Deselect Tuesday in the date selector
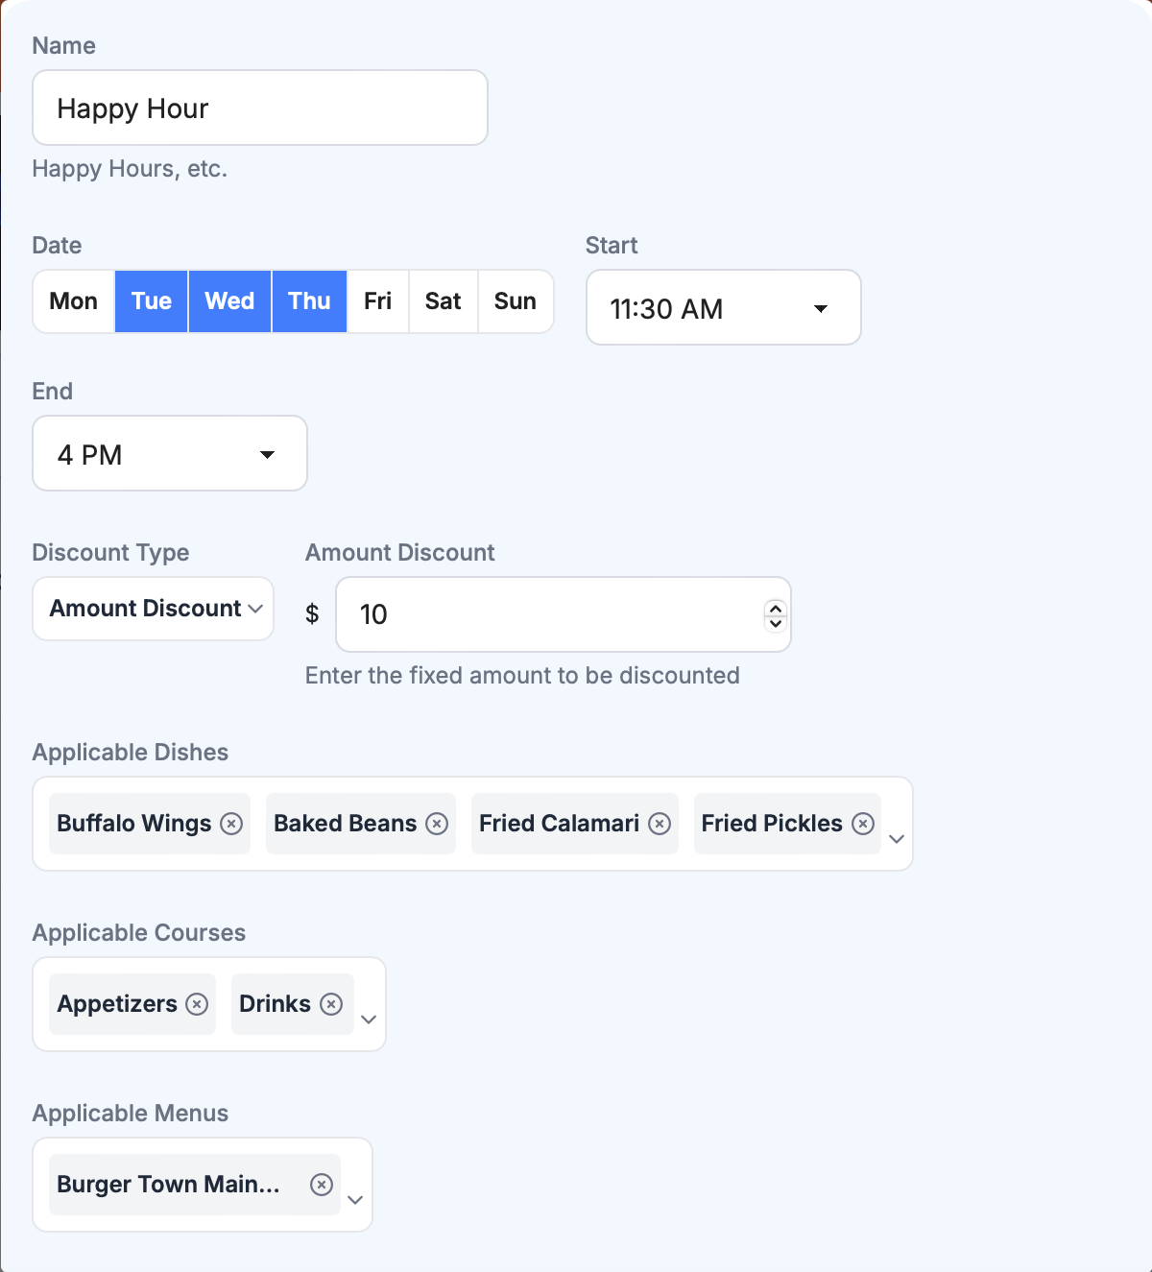This screenshot has height=1272, width=1152. (151, 300)
